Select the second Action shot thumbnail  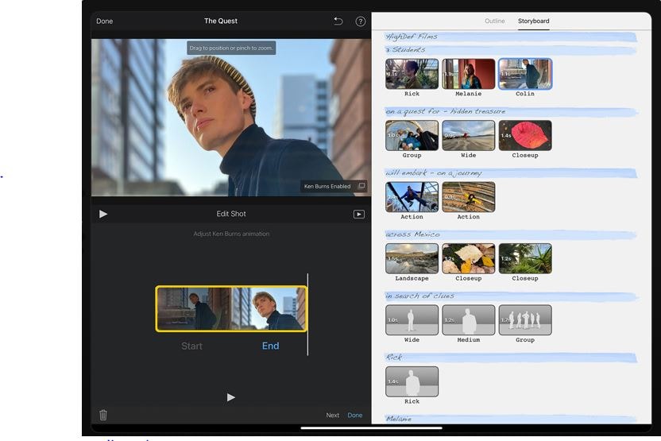(x=469, y=197)
